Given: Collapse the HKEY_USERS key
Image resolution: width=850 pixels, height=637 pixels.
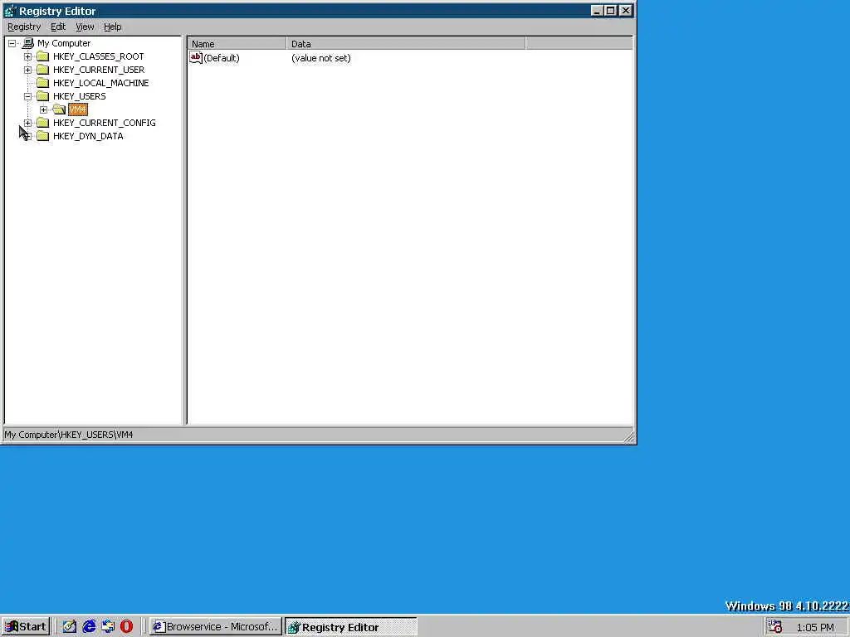Looking at the screenshot, I should [x=27, y=96].
